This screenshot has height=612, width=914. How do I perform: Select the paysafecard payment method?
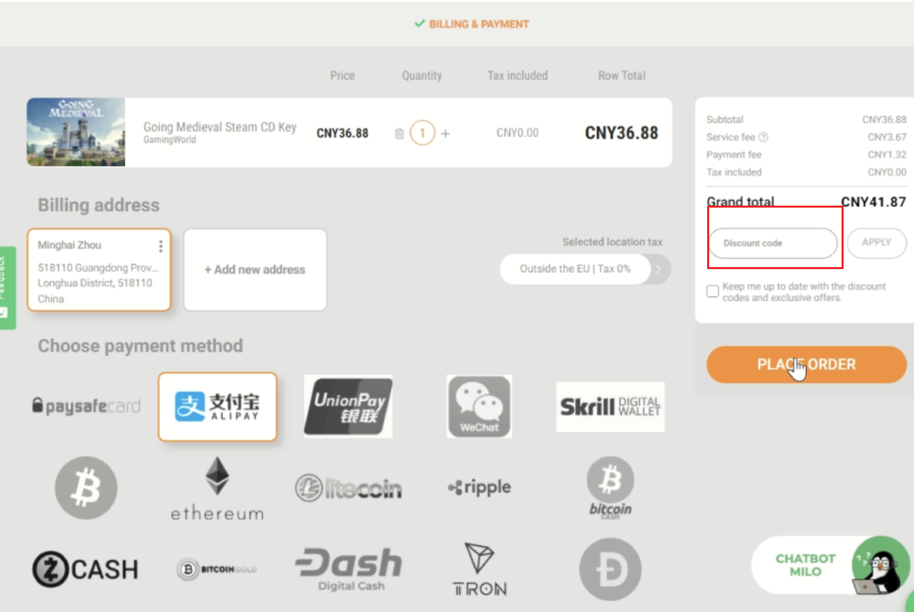86,406
